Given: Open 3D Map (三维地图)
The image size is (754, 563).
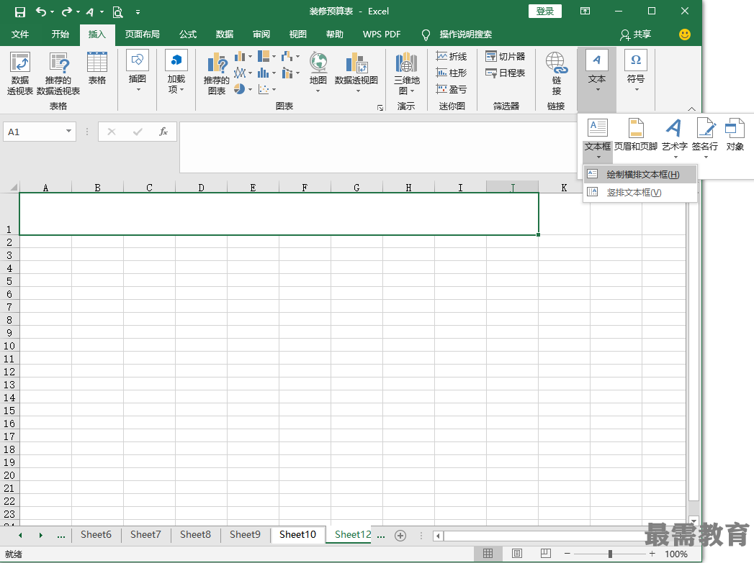Looking at the screenshot, I should (x=407, y=73).
